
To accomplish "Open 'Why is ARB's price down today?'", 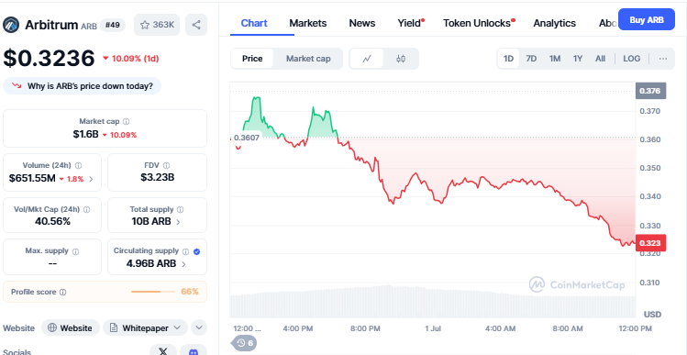I will (x=82, y=86).
